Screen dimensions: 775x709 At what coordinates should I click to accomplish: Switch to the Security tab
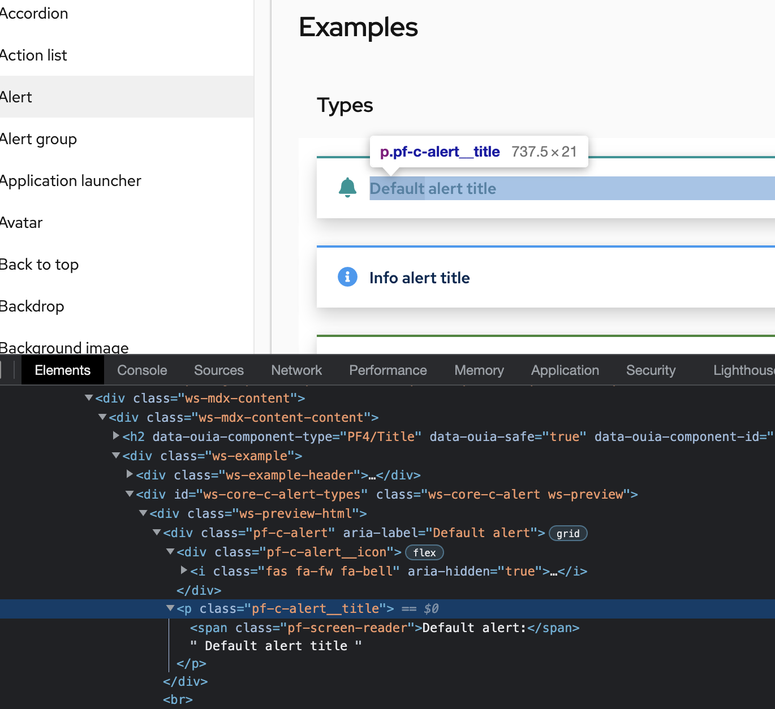click(651, 370)
